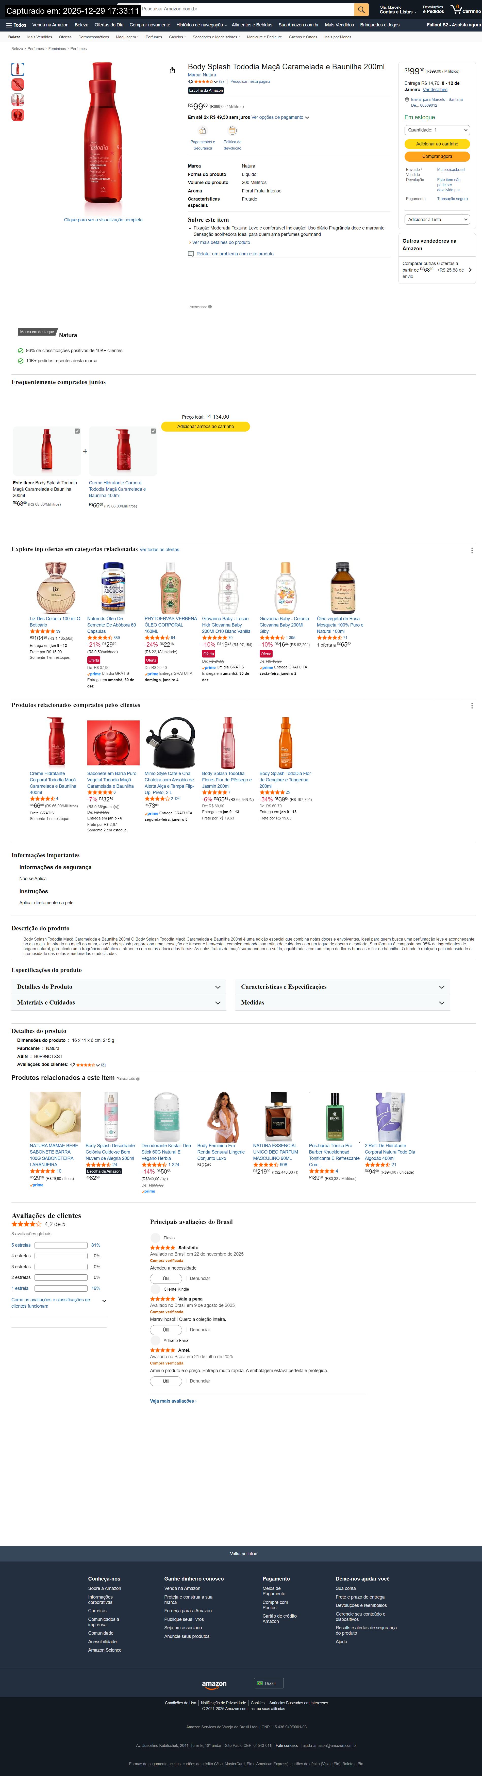Open the Todos hamburger menu
482x1776 pixels.
pos(16,25)
